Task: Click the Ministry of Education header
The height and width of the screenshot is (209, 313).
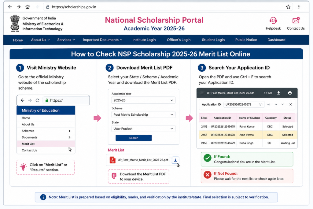Action: tap(46, 110)
